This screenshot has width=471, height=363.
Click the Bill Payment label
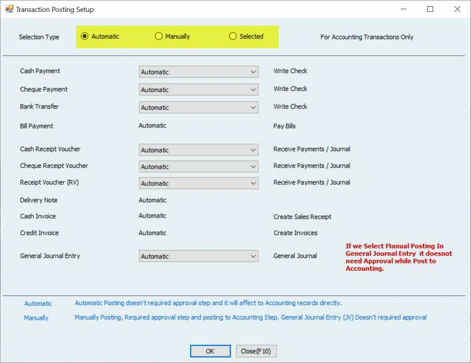(x=36, y=126)
